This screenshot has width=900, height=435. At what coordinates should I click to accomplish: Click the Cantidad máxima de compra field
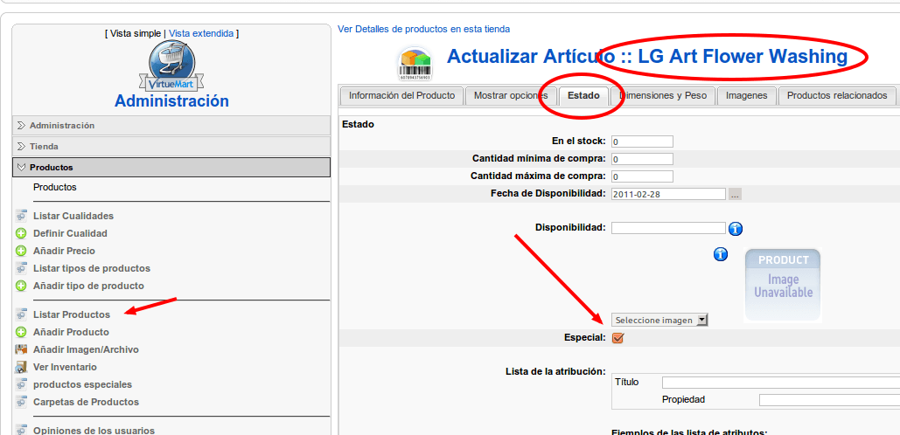point(642,176)
